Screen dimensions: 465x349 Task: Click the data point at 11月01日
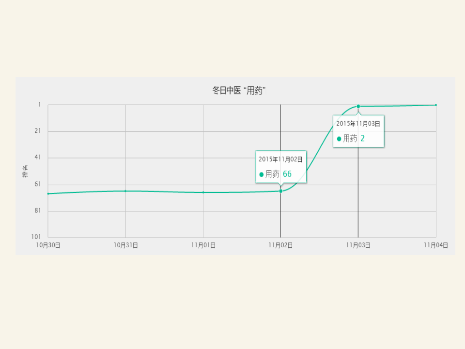203,192
